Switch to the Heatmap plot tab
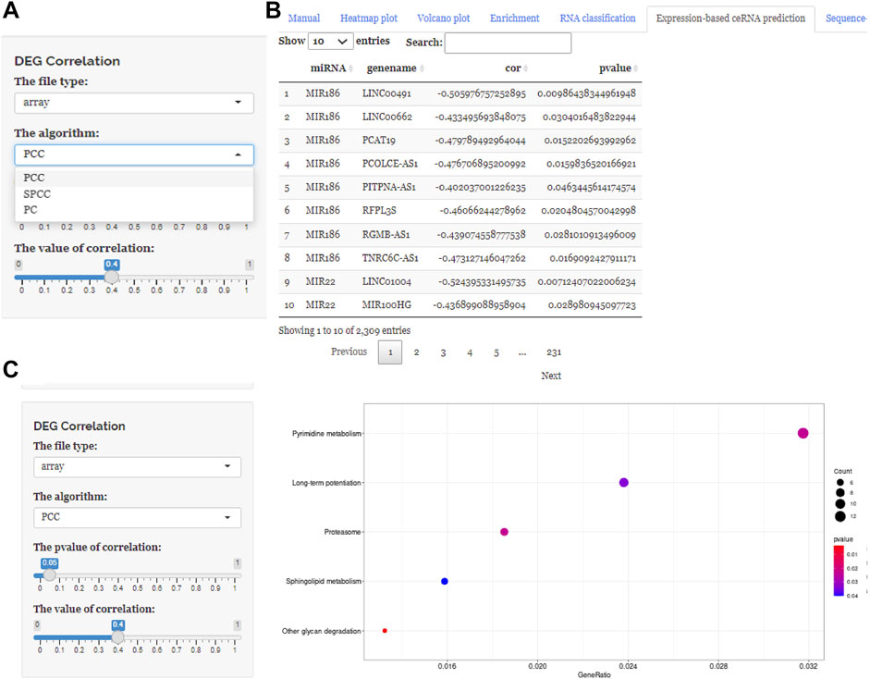 pos(368,19)
